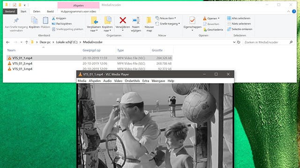This screenshot has height=168, width=300.
Task: Create a Nieuwe map
Action: (x=149, y=24)
